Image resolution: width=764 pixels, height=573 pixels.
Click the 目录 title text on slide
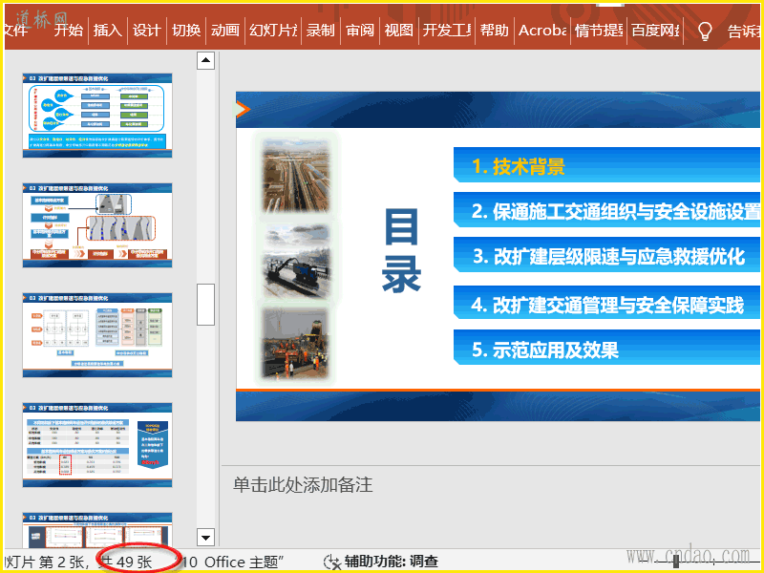(x=401, y=250)
